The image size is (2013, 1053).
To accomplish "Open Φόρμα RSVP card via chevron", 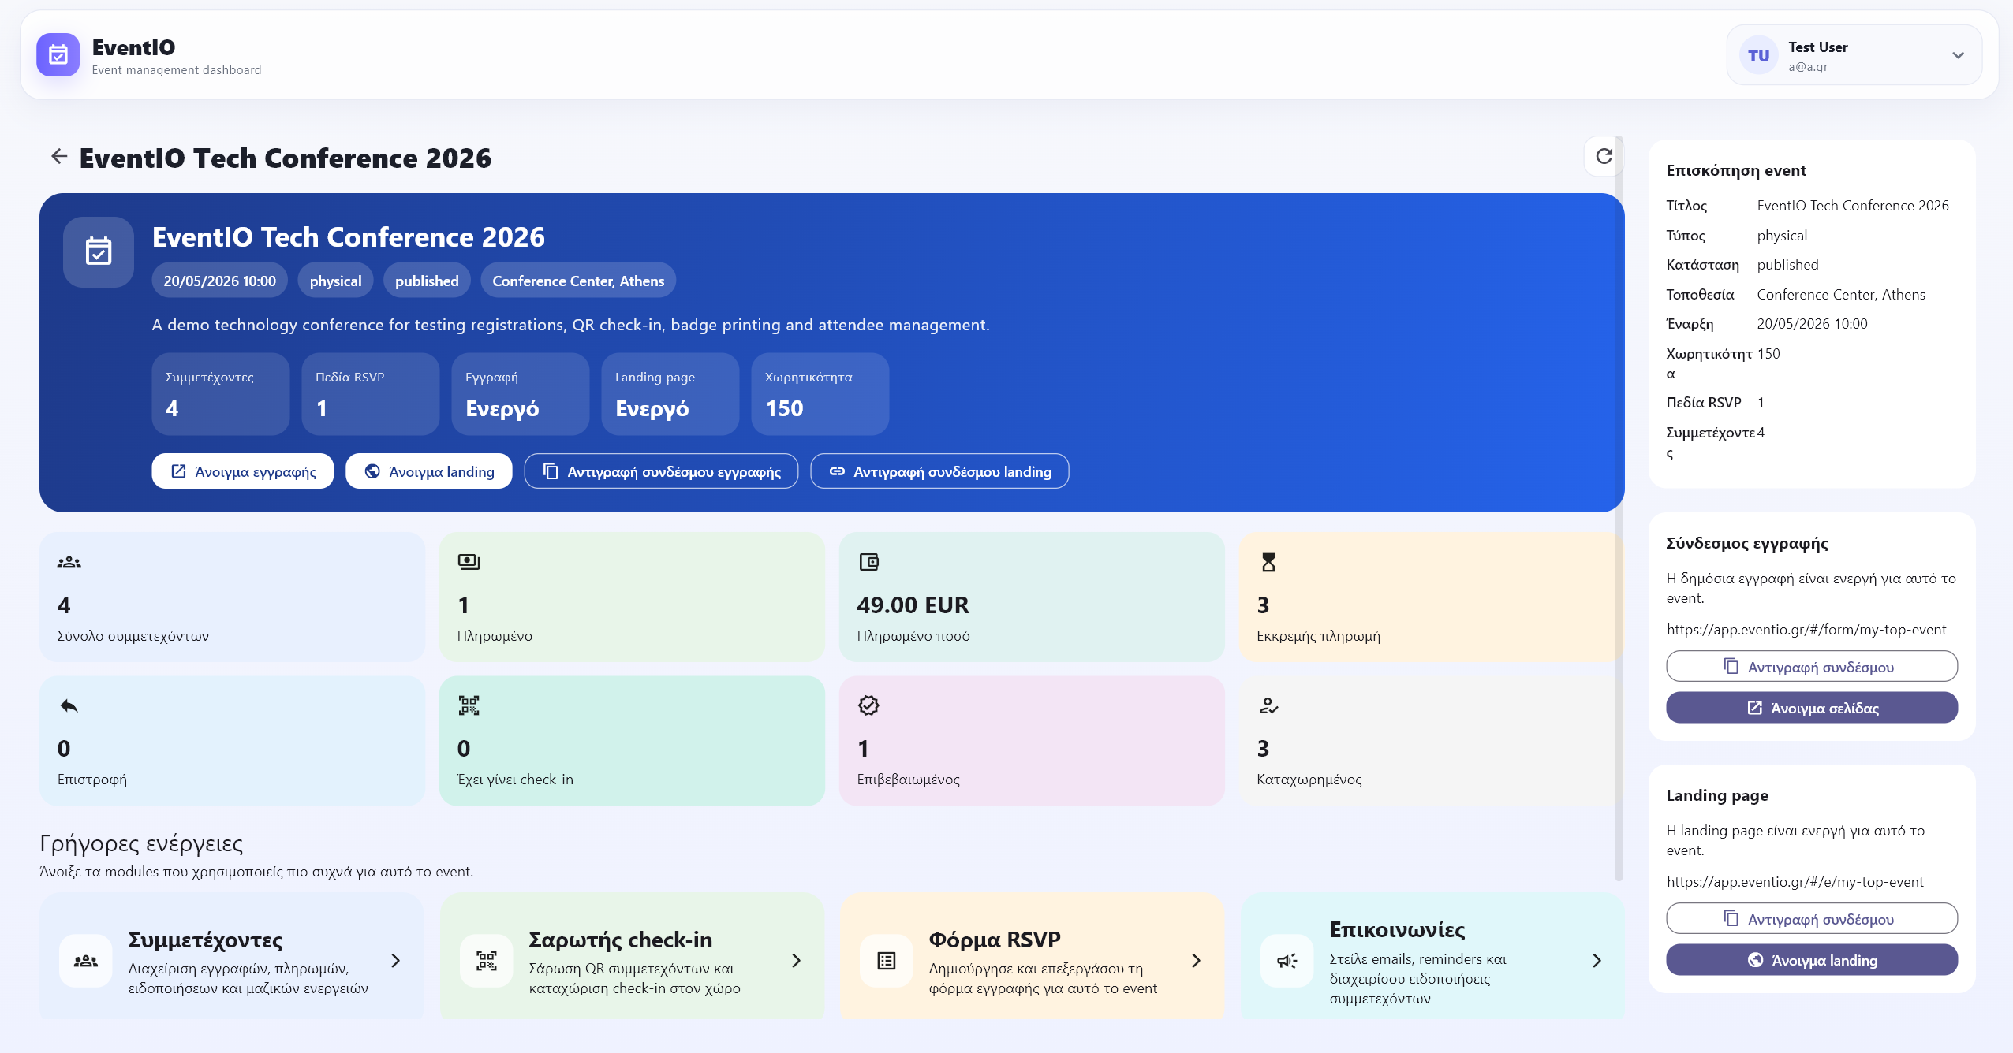I will tap(1196, 961).
